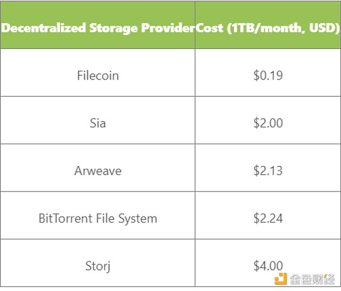Select the $2.24 cost cell
Viewport: 341px width, 291px height.
coord(268,215)
